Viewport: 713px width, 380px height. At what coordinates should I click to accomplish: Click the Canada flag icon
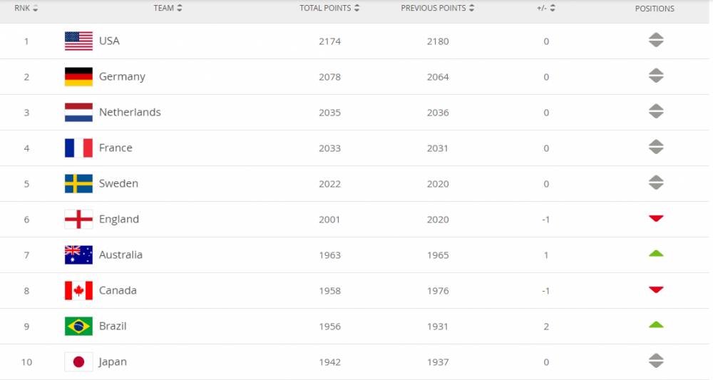coord(78,290)
